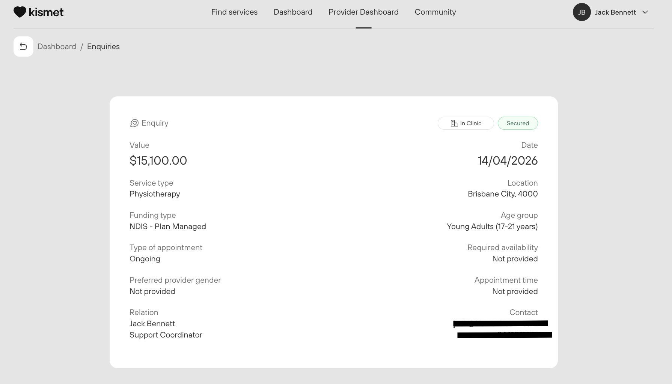Click the Funding type label
This screenshot has width=672, height=384.
152,215
